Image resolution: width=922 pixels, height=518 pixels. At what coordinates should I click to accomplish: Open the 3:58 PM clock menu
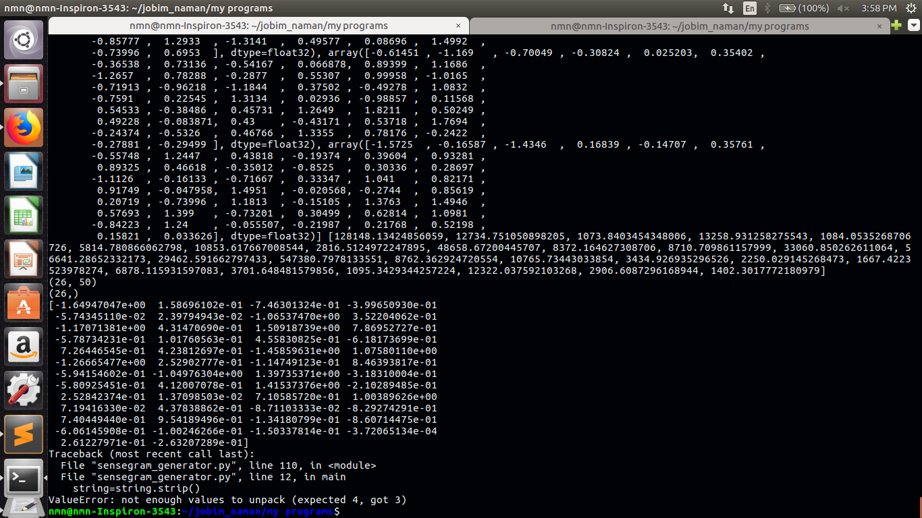point(879,8)
